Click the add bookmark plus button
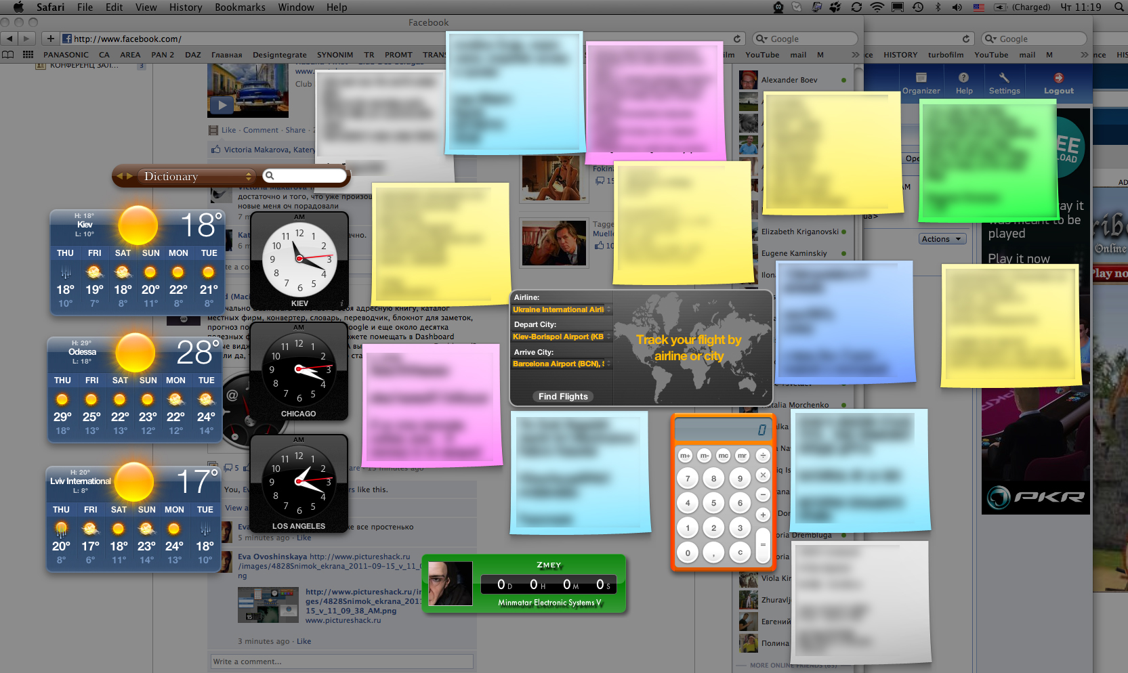Image resolution: width=1128 pixels, height=673 pixels. (50, 39)
